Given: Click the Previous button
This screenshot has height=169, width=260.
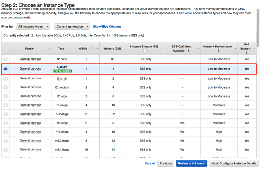Looking at the screenshot, I should pyautogui.click(x=166, y=163).
